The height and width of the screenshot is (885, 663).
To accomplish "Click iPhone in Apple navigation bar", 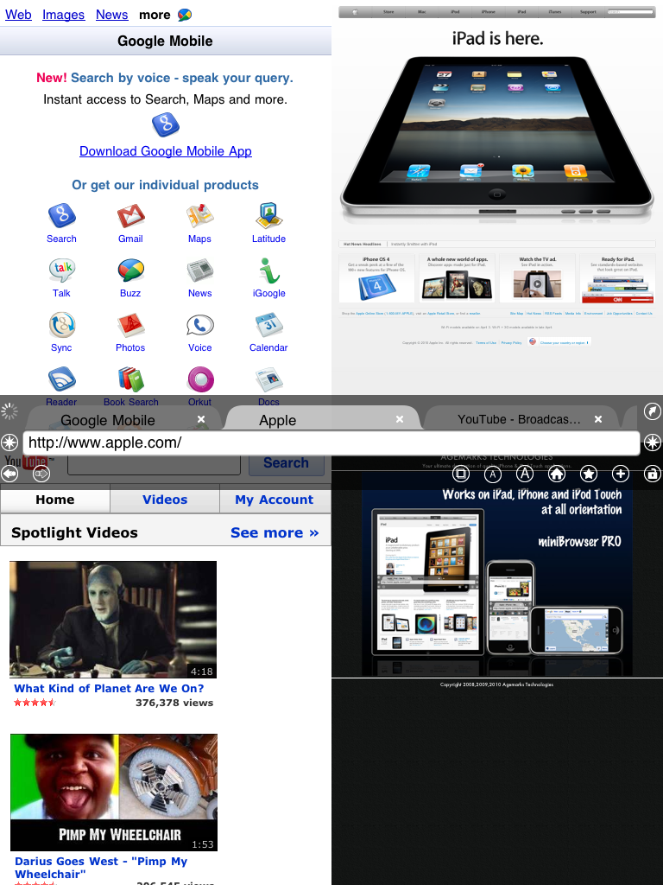I will click(489, 12).
